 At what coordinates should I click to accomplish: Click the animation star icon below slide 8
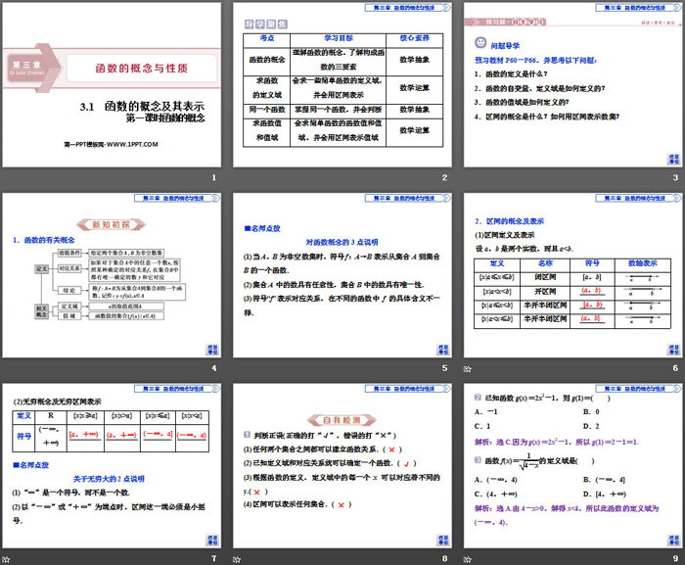click(238, 560)
